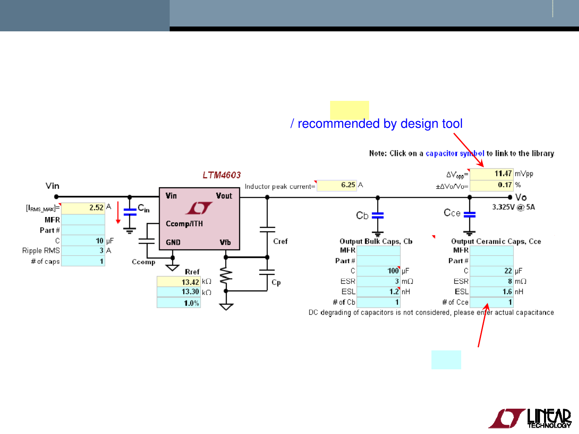Click the # of Cb count cell
Screen dimensions: 579x434
(x=379, y=302)
